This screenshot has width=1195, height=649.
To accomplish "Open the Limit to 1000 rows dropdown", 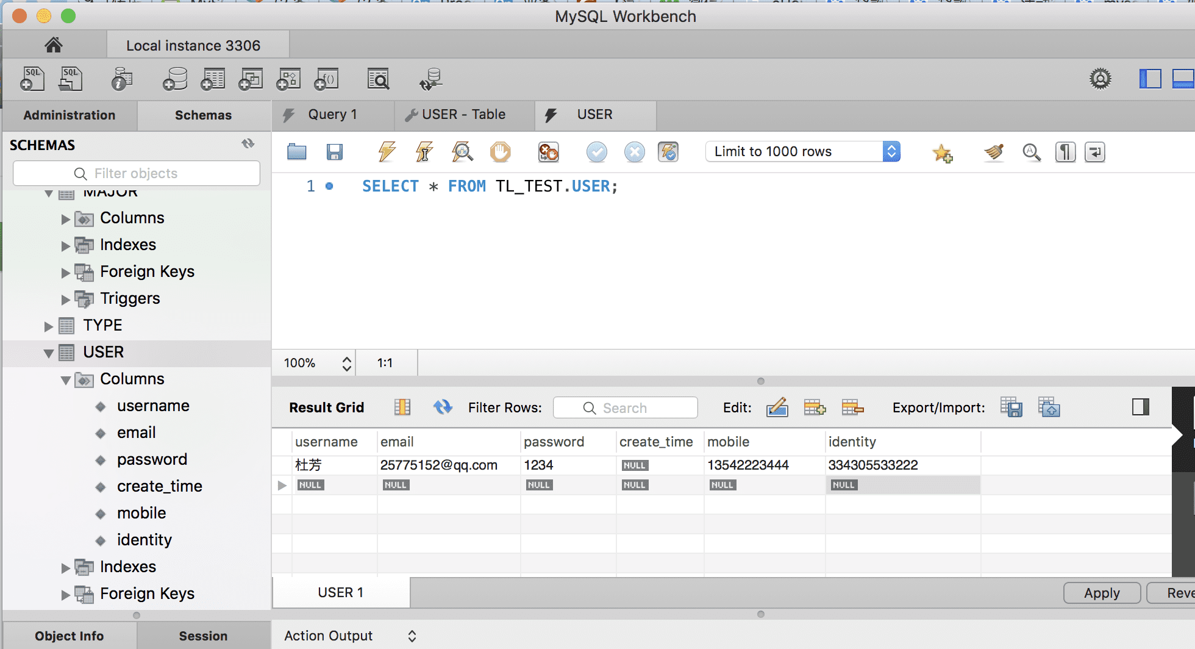I will click(x=891, y=151).
